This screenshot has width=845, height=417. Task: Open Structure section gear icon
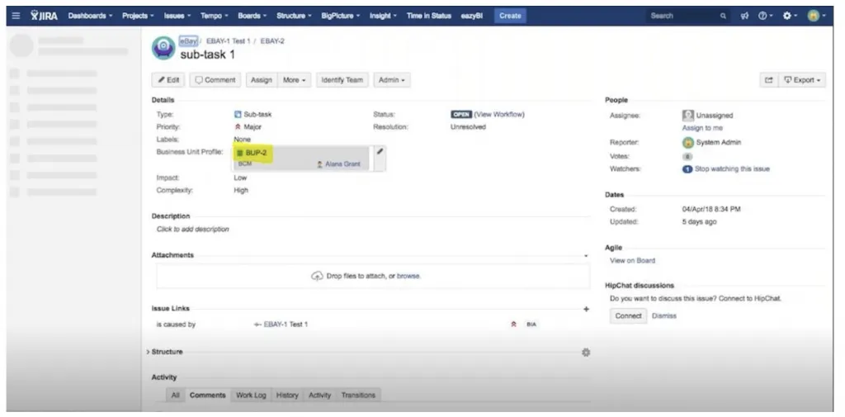[586, 352]
